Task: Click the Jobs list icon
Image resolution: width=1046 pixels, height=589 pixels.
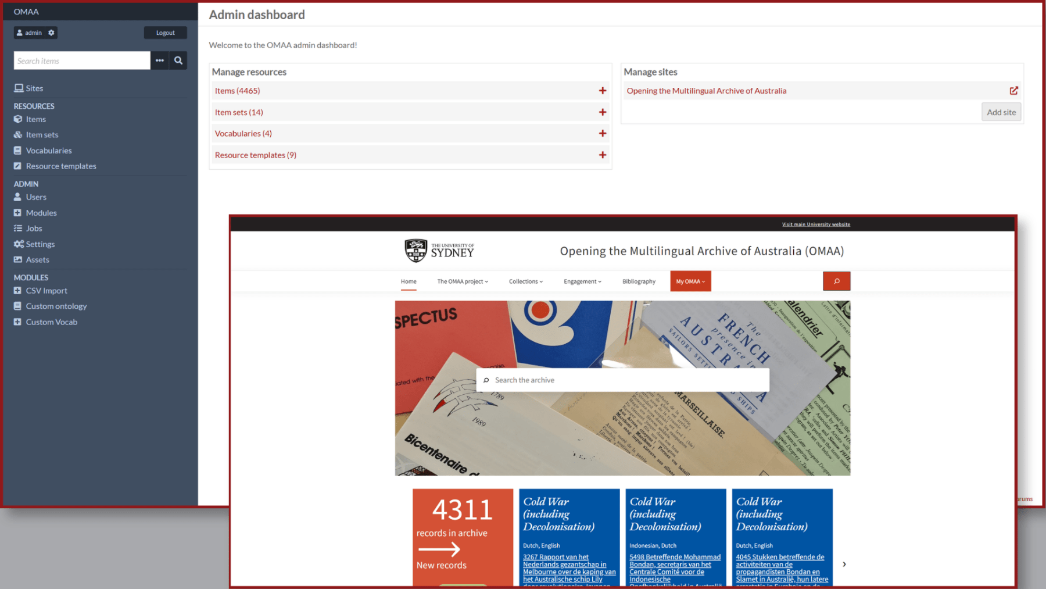Action: [18, 229]
